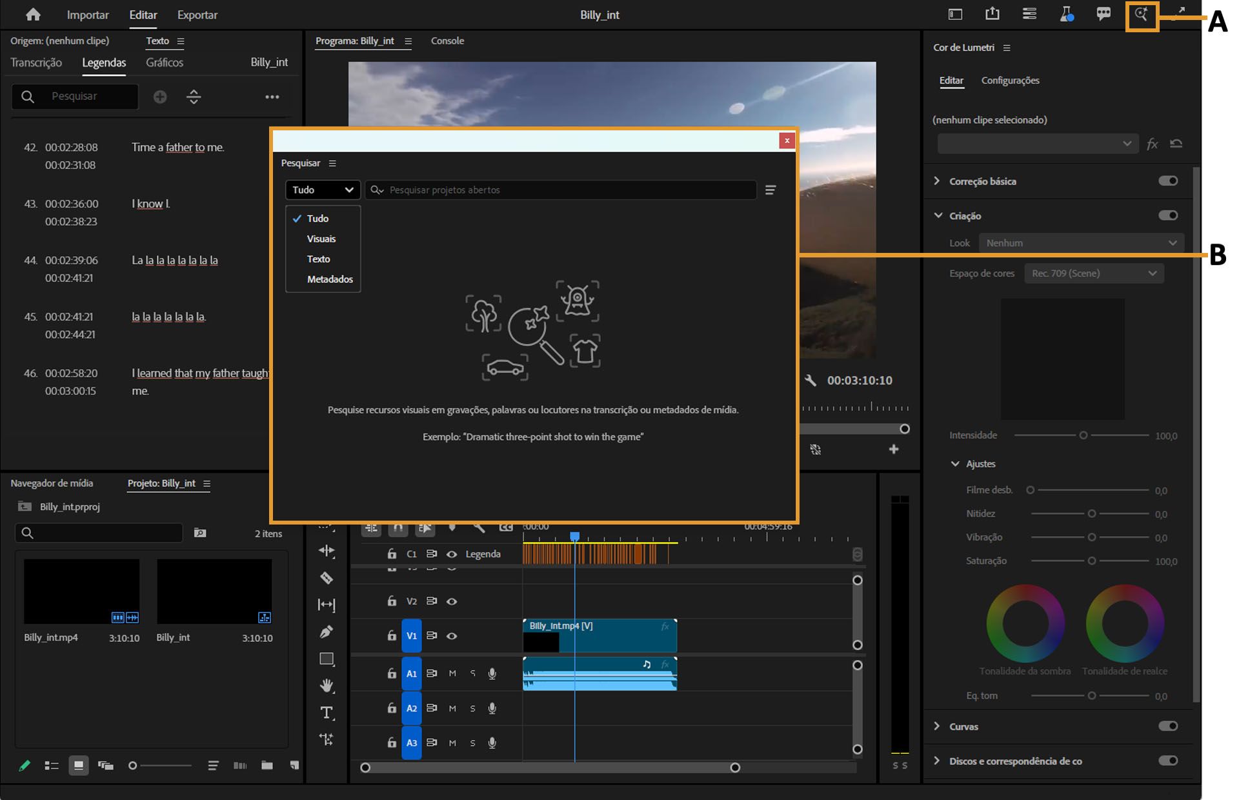Click the voiceover microphone icon on track A1

click(492, 673)
